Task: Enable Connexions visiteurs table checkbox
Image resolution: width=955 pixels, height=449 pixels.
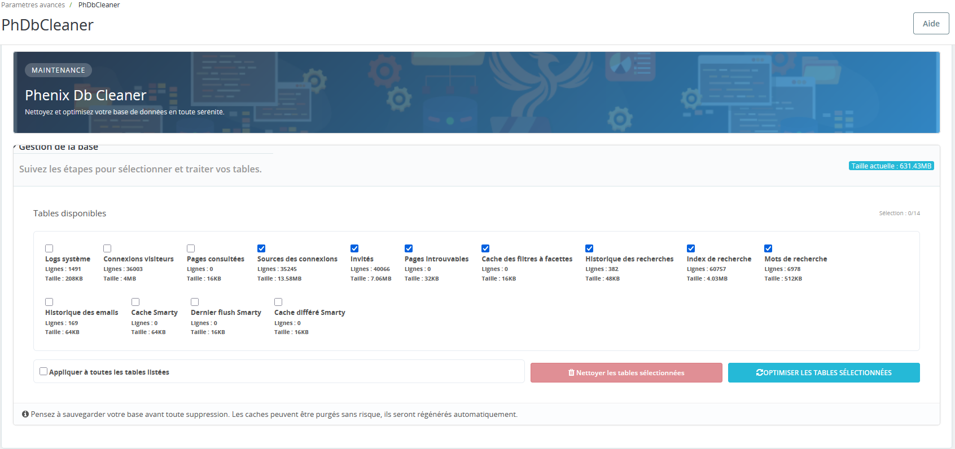Action: click(107, 248)
